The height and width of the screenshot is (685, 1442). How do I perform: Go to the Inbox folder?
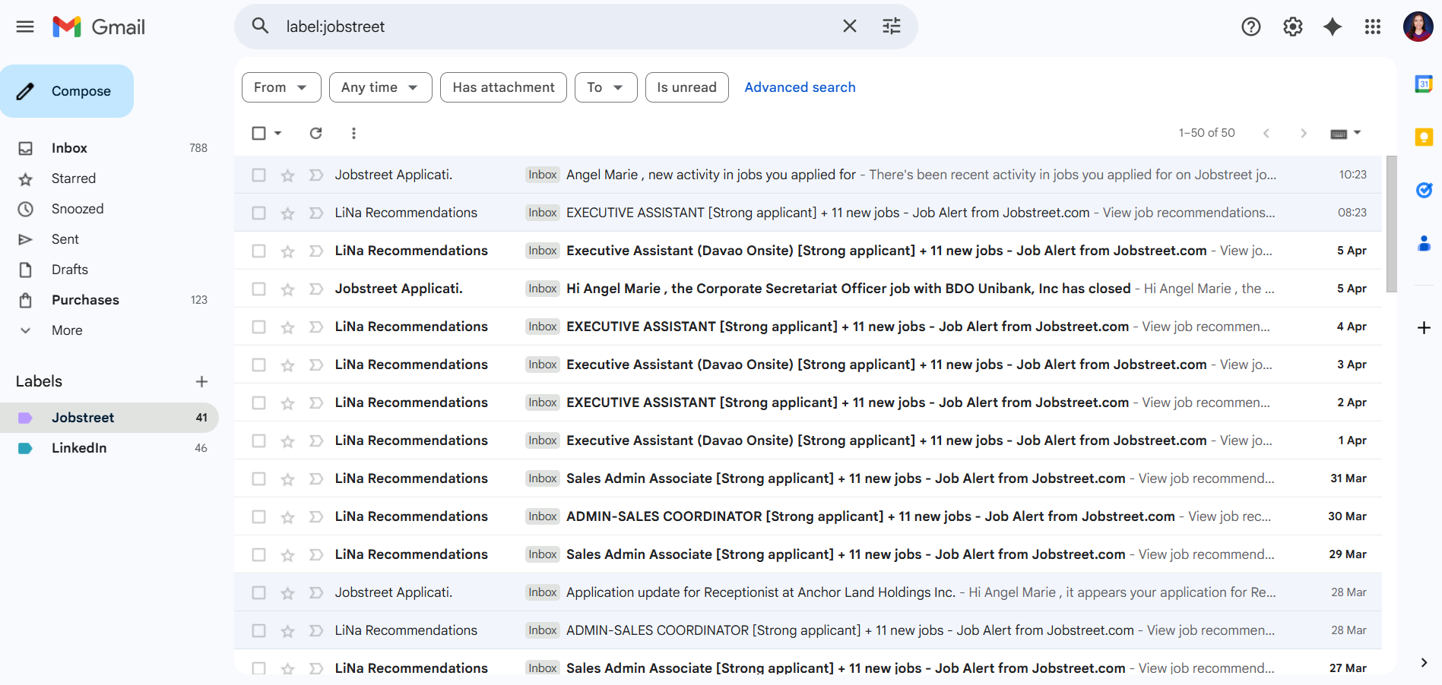(x=69, y=148)
